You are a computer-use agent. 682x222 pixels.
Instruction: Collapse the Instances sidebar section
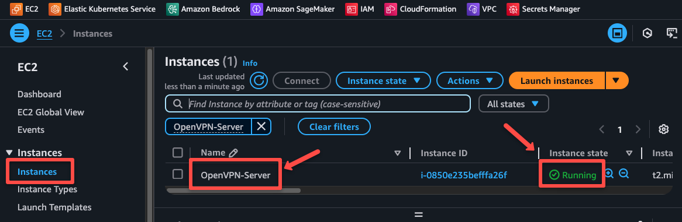point(9,153)
